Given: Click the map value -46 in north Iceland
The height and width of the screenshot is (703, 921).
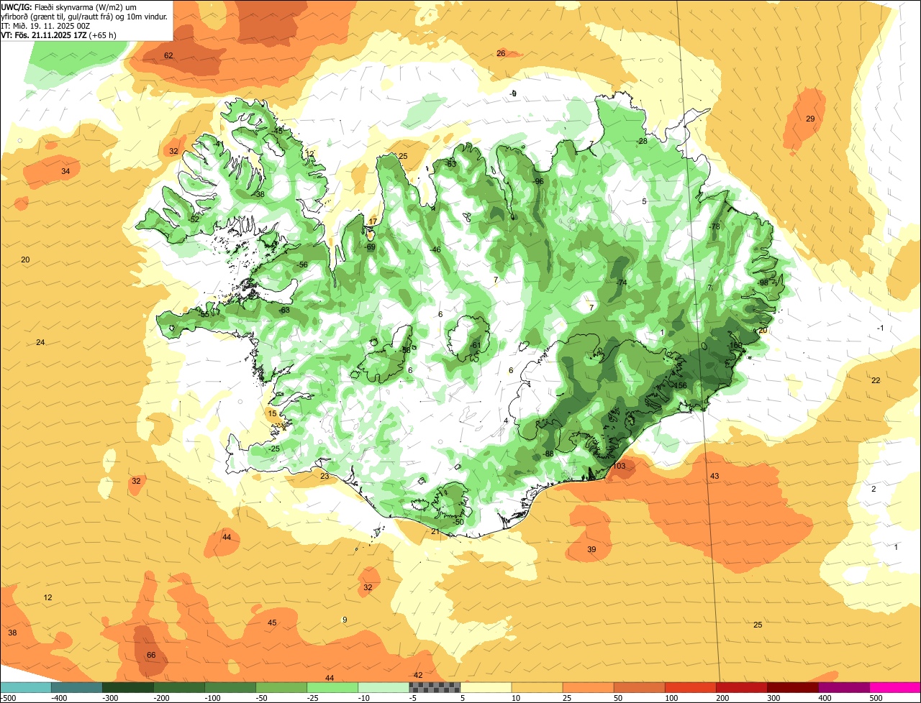Looking at the screenshot, I should click(x=435, y=249).
